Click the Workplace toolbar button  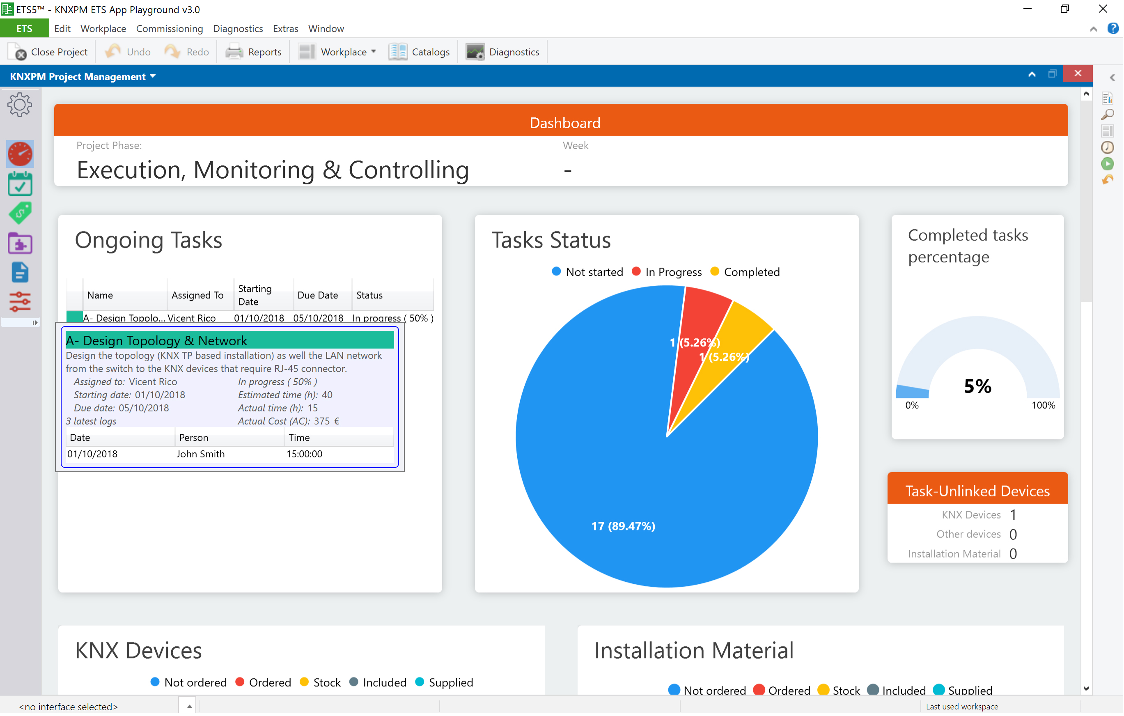(333, 52)
